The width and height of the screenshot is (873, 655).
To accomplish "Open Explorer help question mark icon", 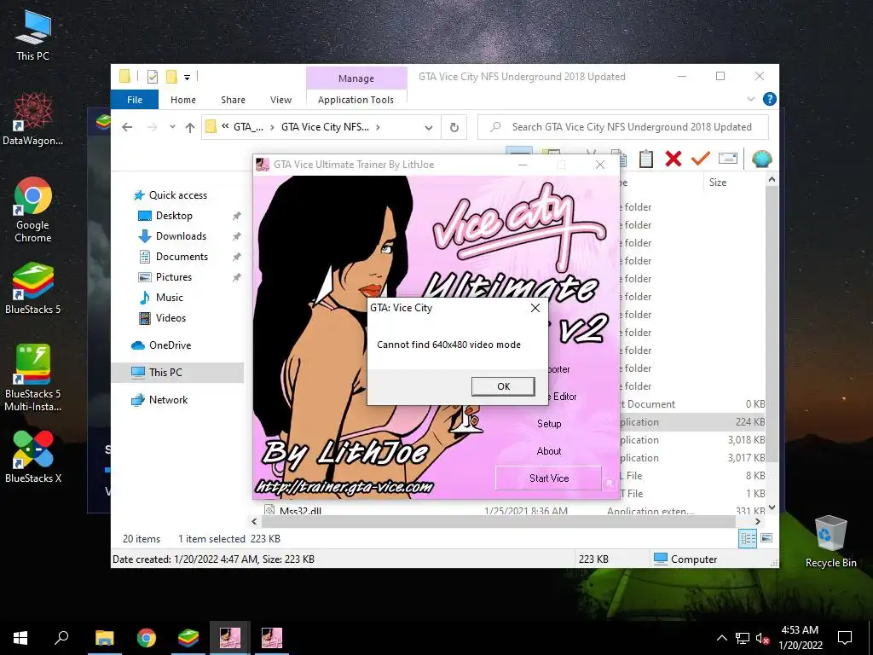I will 770,99.
